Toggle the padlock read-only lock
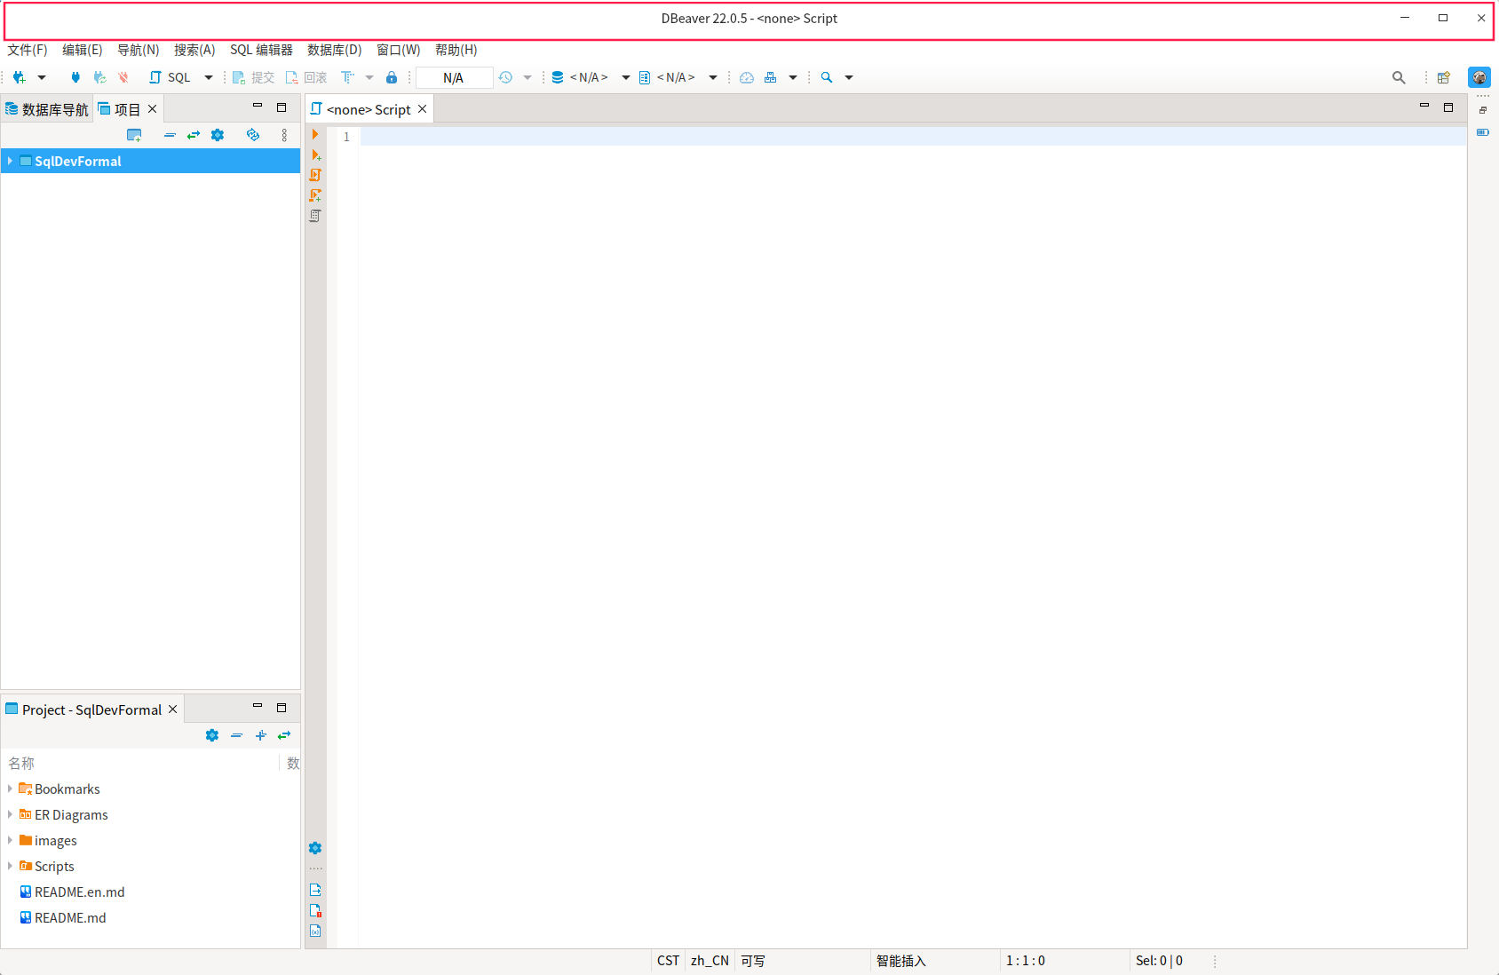 click(392, 77)
